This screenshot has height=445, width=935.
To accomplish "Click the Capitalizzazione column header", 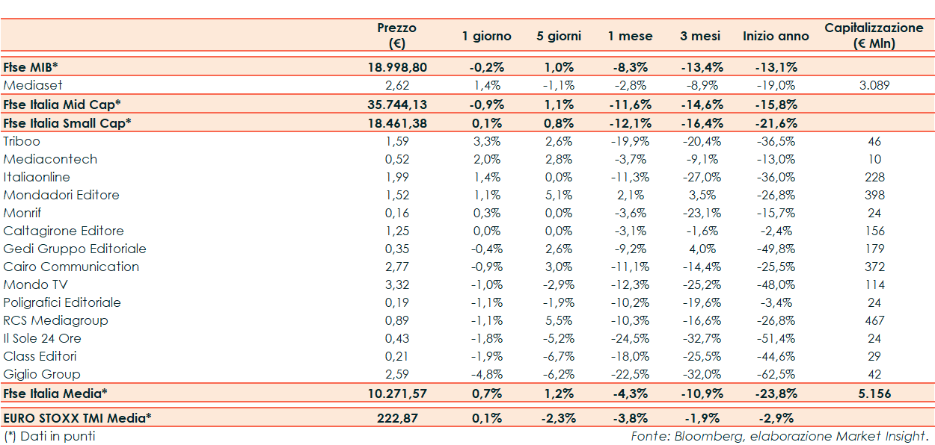I will coord(874,36).
